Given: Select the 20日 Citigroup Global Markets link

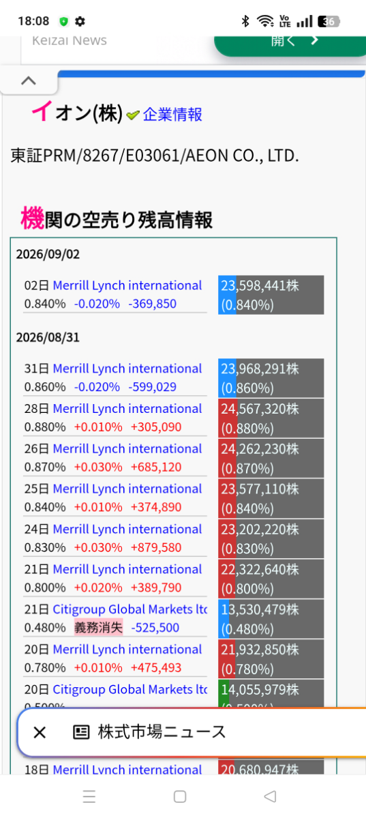Looking at the screenshot, I should (130, 689).
